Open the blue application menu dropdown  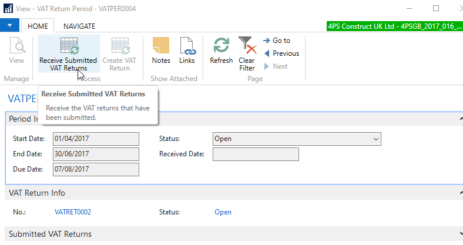click(10, 26)
